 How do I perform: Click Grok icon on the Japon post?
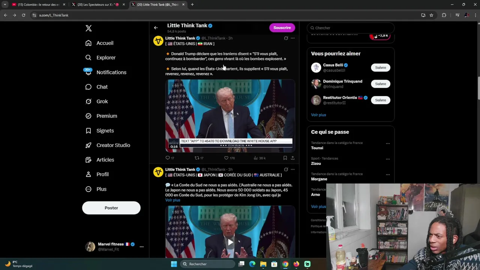coord(286,169)
